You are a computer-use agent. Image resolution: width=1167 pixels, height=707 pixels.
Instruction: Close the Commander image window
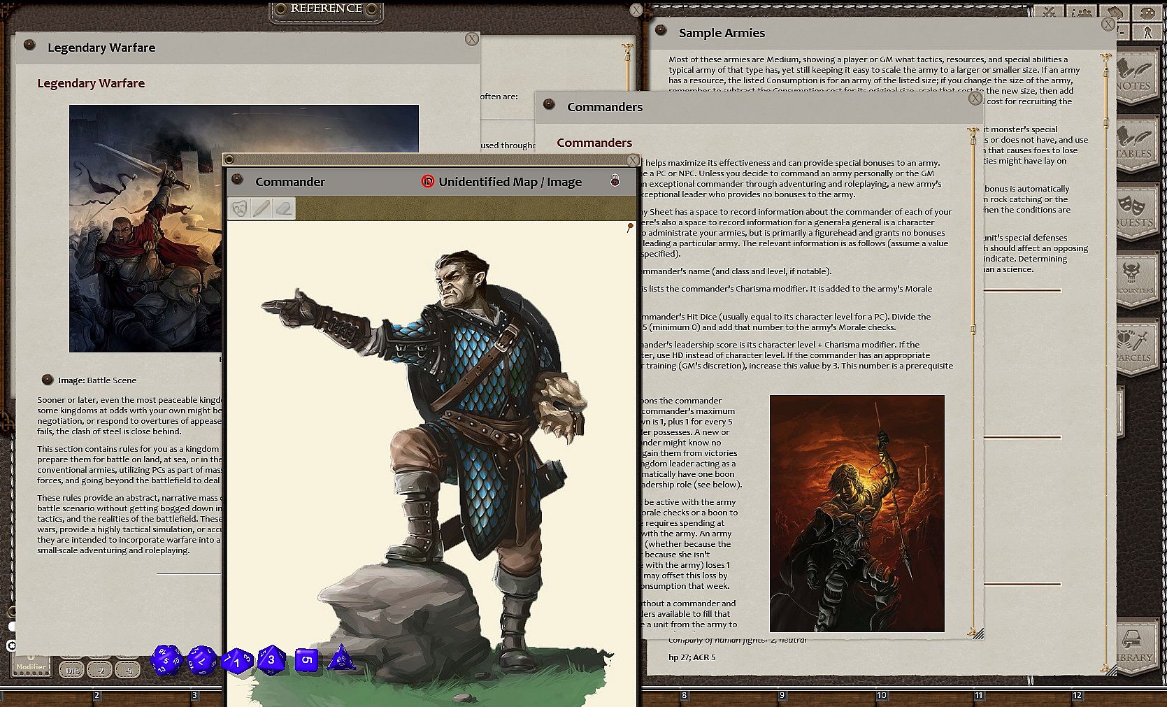633,160
